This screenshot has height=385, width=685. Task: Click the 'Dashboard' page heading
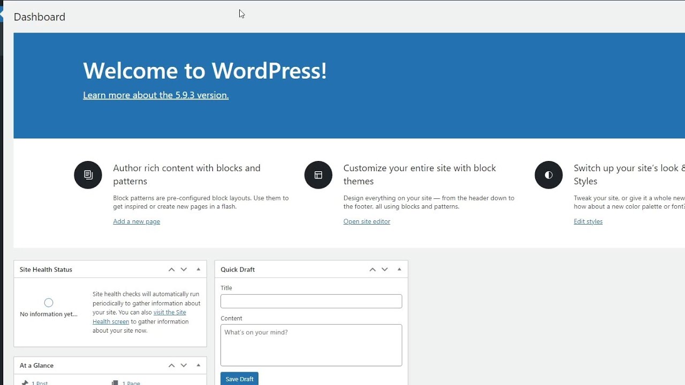tap(40, 17)
